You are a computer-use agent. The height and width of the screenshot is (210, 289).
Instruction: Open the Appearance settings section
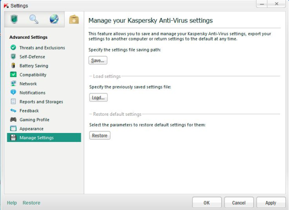pos(32,129)
